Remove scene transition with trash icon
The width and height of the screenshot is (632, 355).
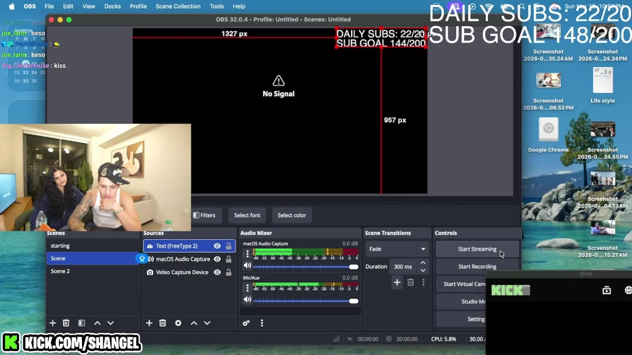click(x=410, y=282)
